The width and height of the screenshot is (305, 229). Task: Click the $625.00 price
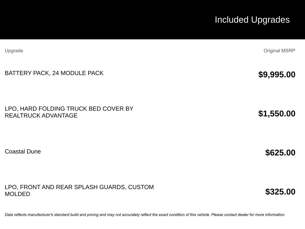click(280, 152)
